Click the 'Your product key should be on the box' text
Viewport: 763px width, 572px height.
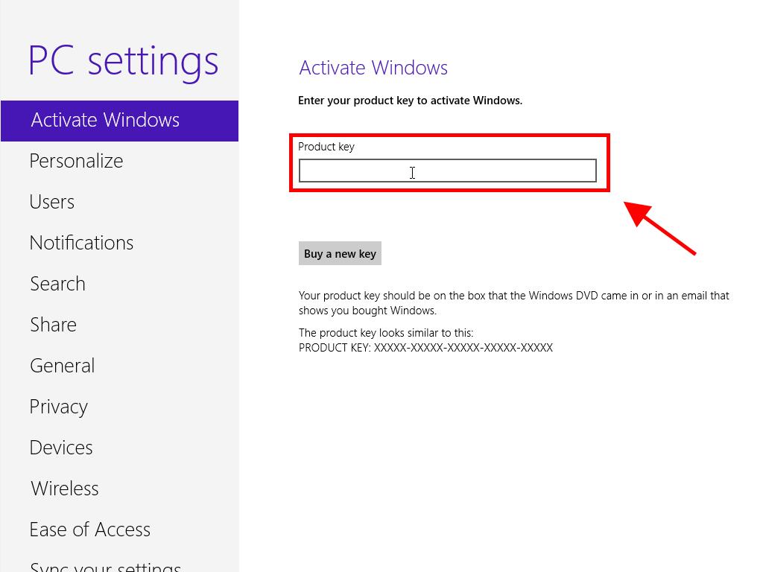(x=514, y=303)
